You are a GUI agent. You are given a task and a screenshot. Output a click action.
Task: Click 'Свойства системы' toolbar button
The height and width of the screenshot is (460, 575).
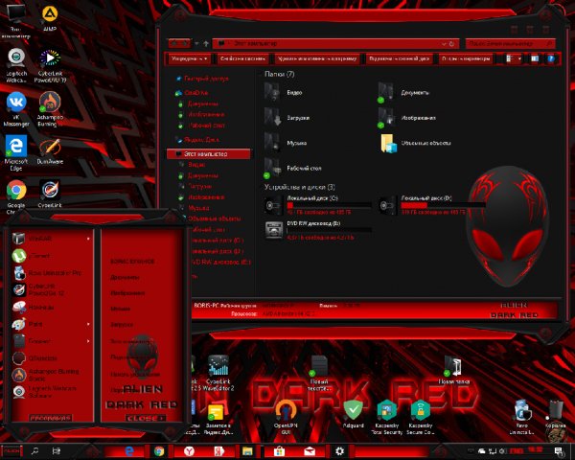[x=242, y=58]
